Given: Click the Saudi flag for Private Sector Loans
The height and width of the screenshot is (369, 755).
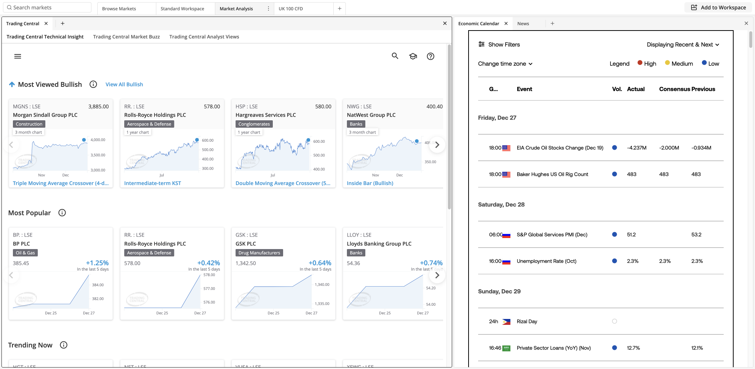Looking at the screenshot, I should coord(507,348).
